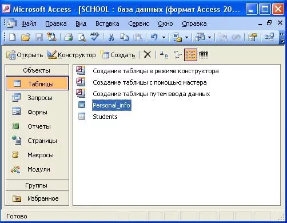This screenshot has height=223, width=287.
Task: Click the database window icon in menu bar
Action: point(12,23)
